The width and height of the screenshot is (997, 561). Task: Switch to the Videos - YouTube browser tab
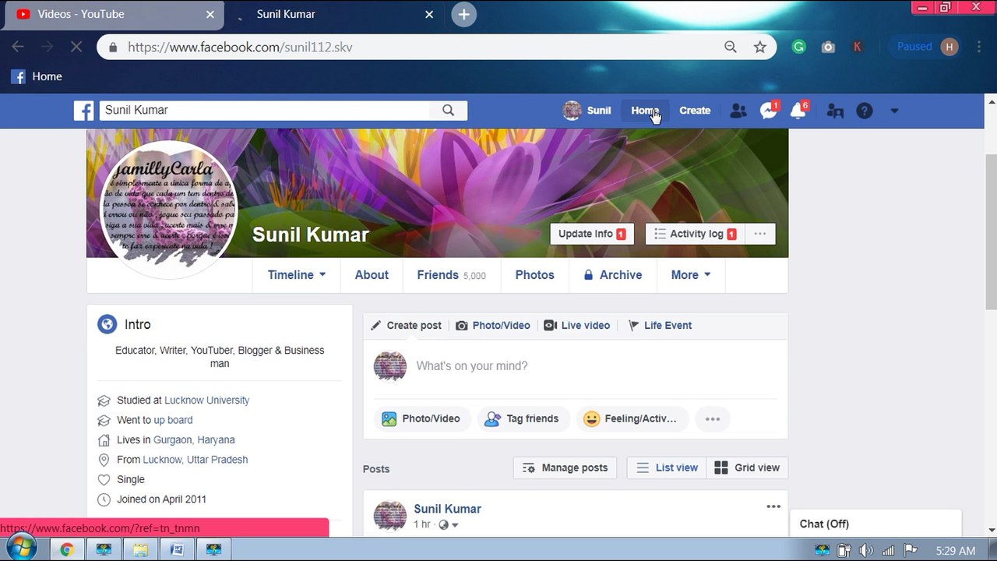click(x=112, y=14)
